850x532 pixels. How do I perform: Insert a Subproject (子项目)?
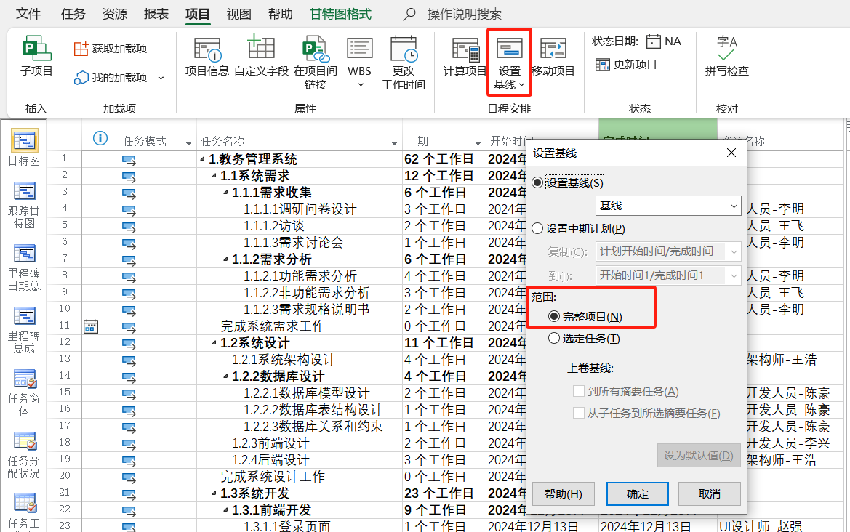[36, 56]
